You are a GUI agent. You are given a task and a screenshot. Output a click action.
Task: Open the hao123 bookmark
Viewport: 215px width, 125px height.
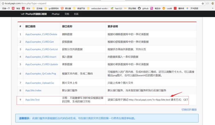pyautogui.click(x=116, y=8)
